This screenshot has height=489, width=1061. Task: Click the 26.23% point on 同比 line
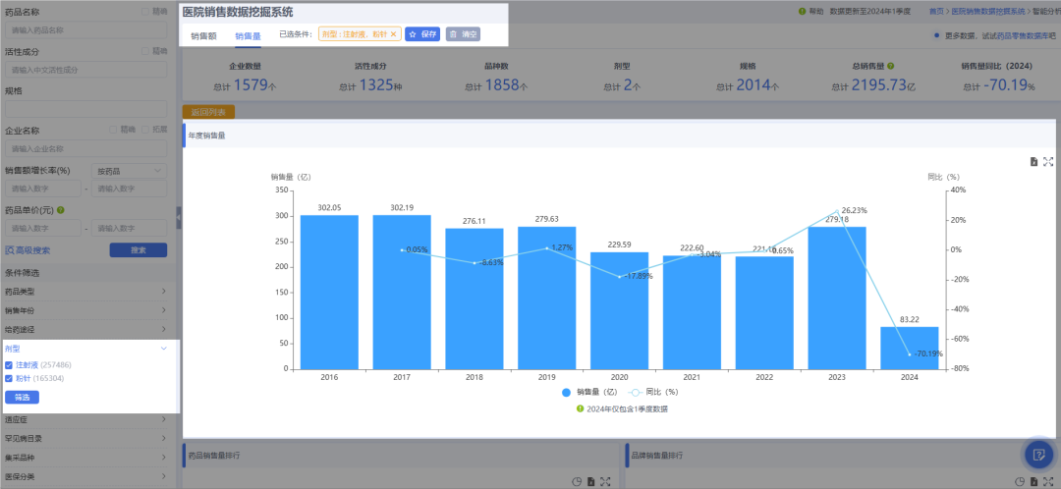click(837, 211)
